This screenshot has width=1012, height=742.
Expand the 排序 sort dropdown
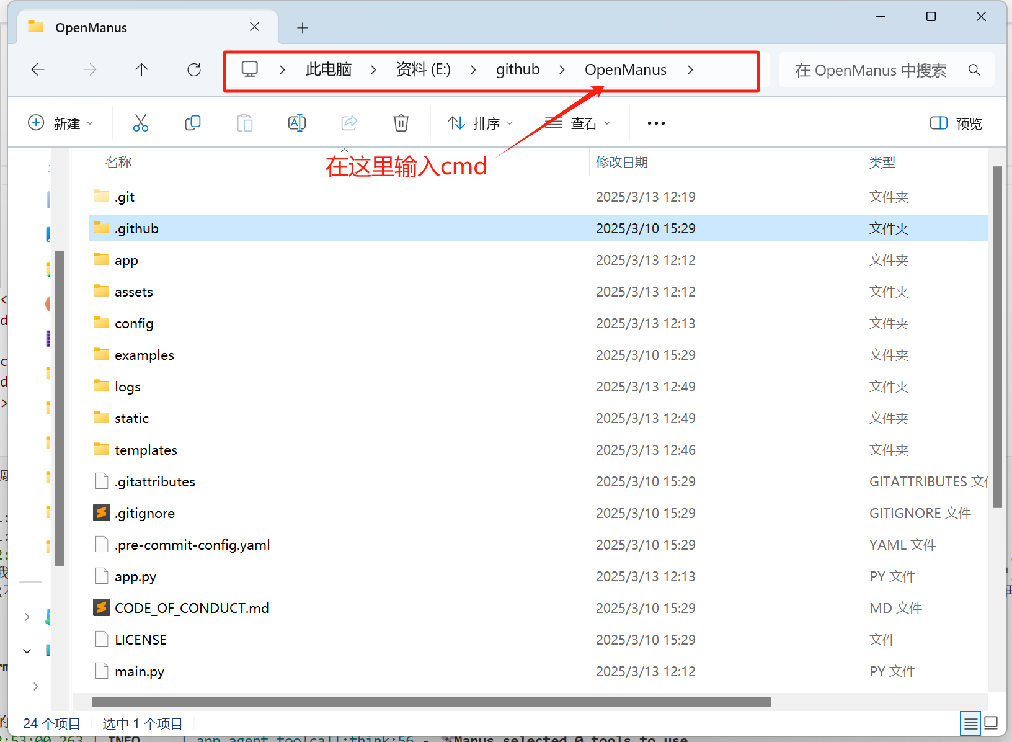[x=481, y=123]
